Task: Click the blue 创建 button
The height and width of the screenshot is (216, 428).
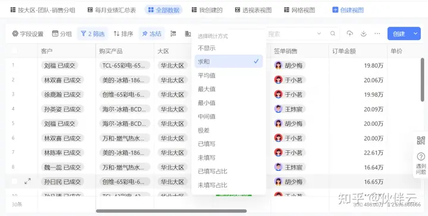Action: pos(399,33)
